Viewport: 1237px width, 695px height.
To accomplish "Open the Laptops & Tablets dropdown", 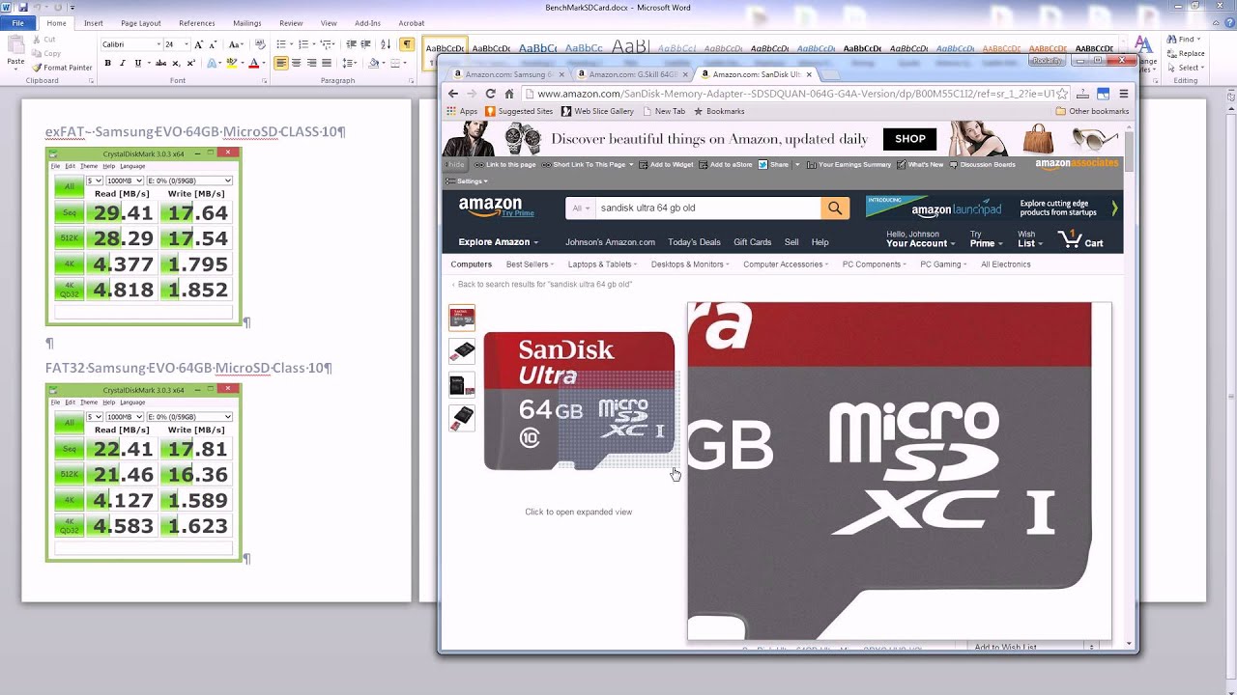I will [602, 264].
